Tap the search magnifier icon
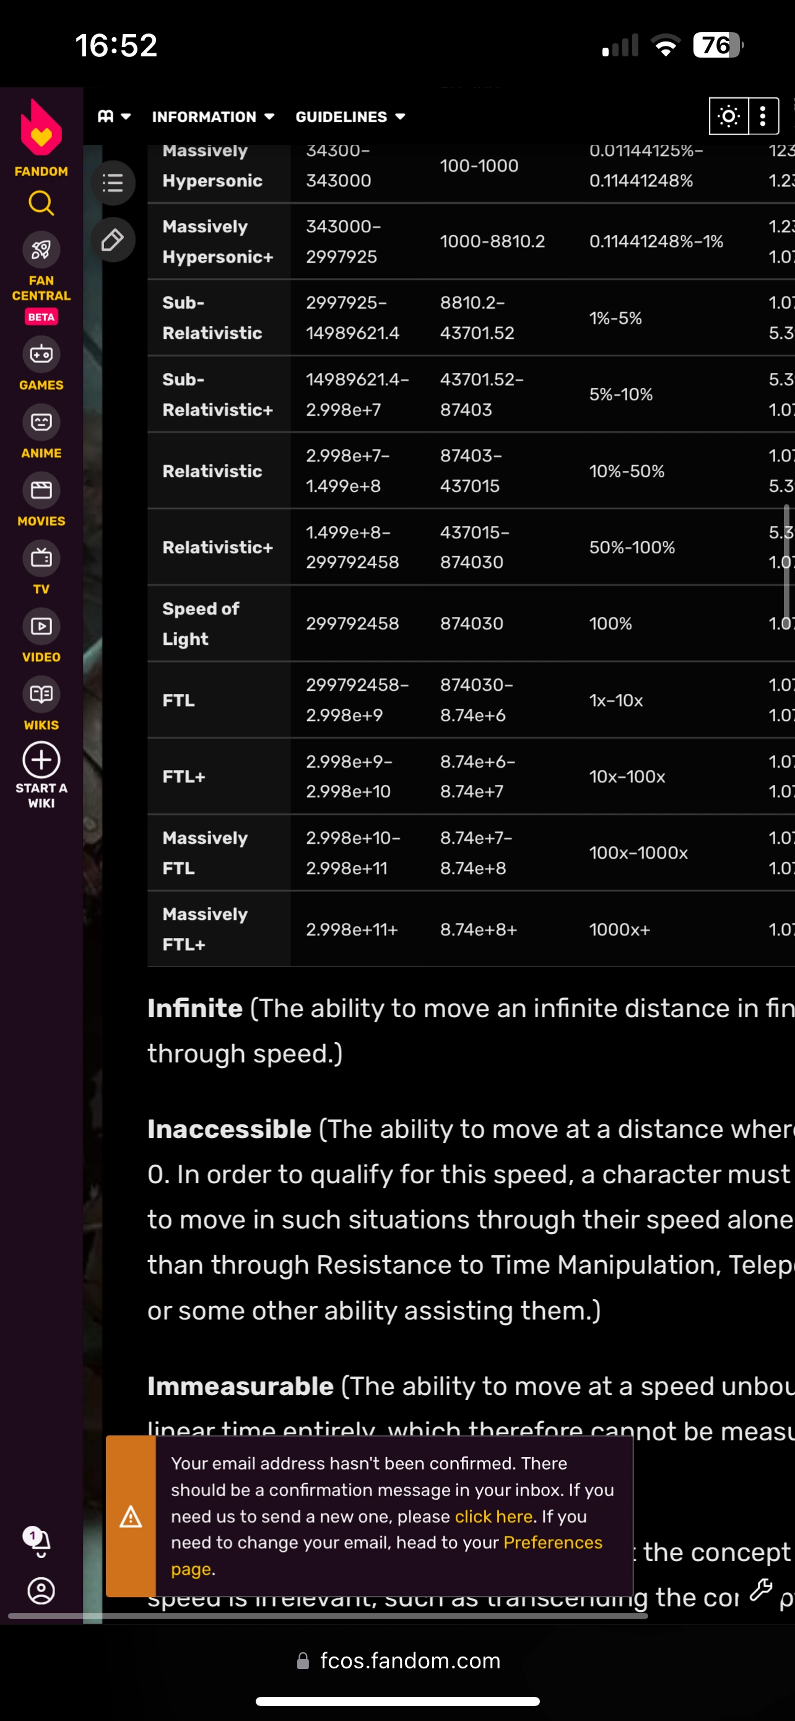795x1721 pixels. (x=41, y=203)
